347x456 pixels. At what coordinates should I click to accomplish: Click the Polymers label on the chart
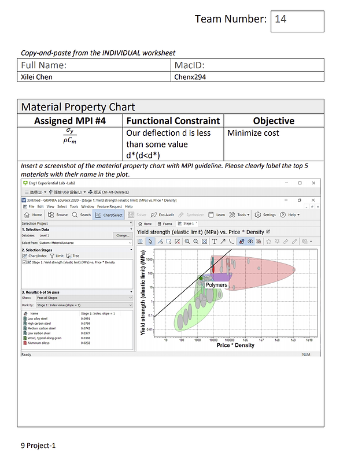(216, 285)
